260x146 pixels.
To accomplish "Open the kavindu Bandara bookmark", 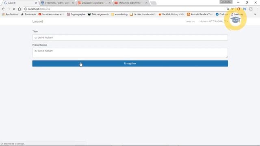I will [x=199, y=14].
